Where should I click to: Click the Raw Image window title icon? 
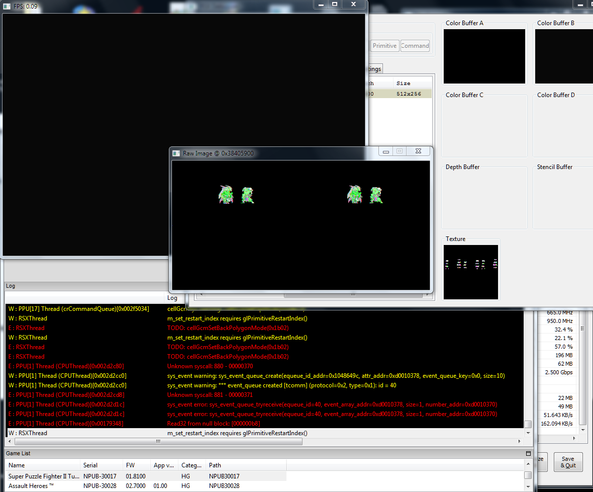[x=176, y=153]
